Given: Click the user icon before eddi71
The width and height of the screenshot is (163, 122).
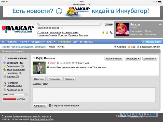Looking at the screenshot, I should pos(48,63).
